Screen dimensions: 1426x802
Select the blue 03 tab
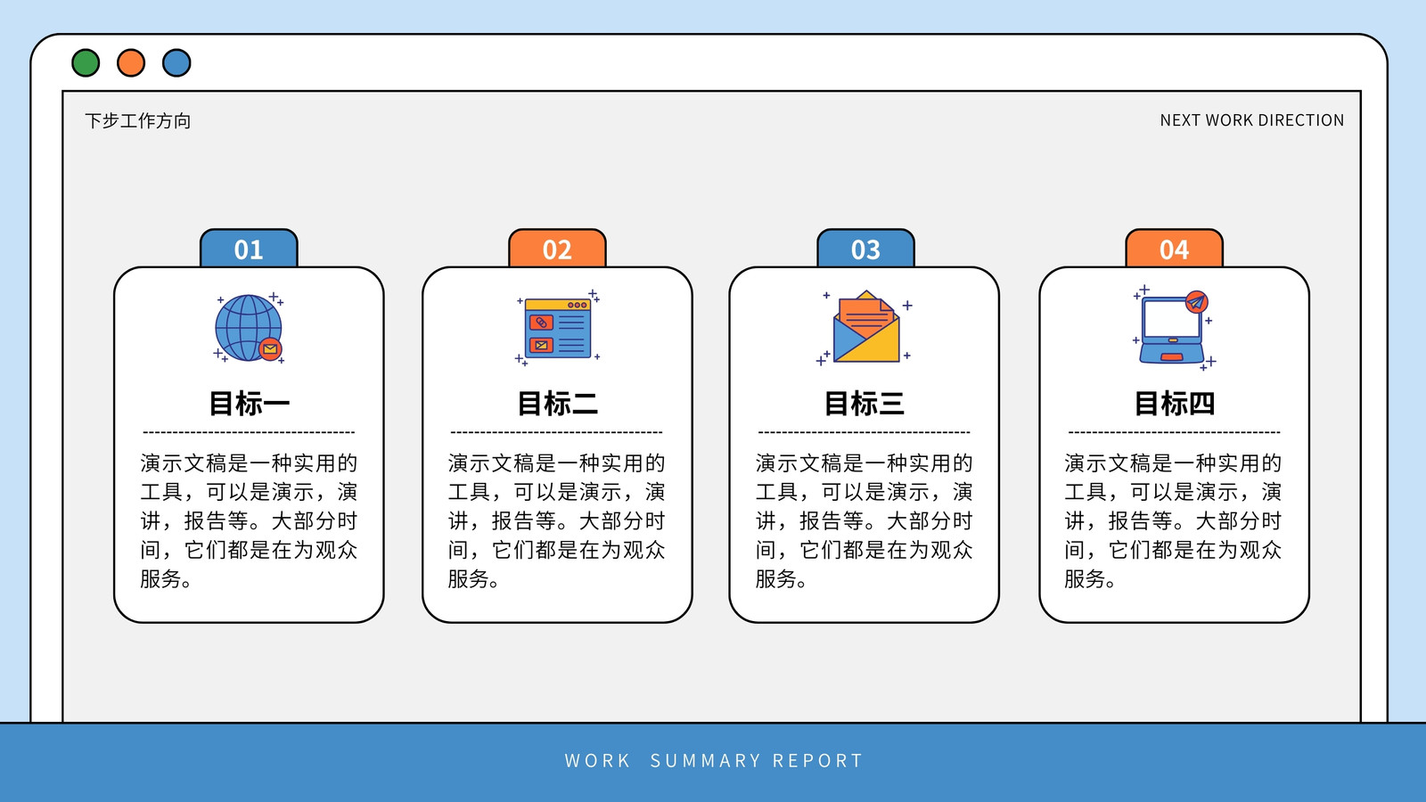(865, 249)
